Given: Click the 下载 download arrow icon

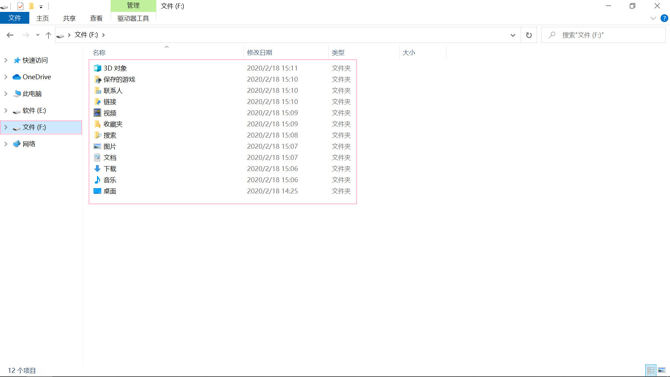Looking at the screenshot, I should click(97, 169).
